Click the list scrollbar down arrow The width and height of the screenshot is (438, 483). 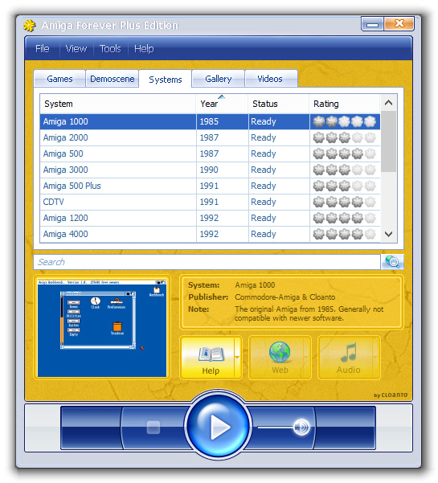pyautogui.click(x=389, y=234)
